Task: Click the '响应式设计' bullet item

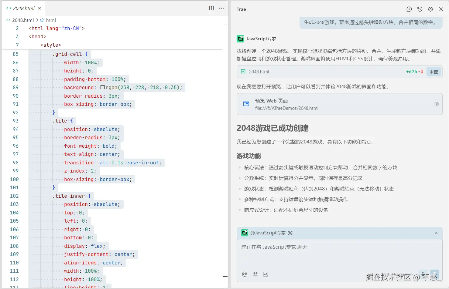Action: coord(286,210)
